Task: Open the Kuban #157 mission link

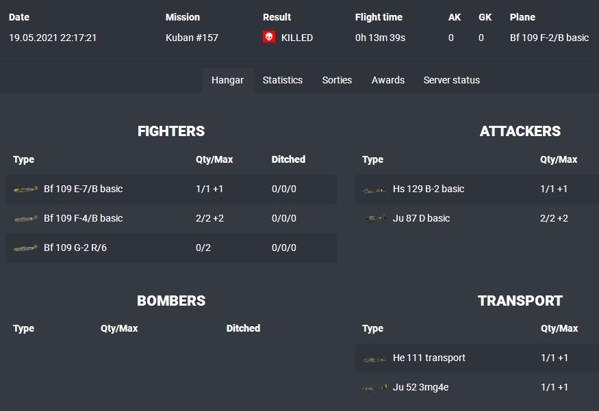Action: 192,38
